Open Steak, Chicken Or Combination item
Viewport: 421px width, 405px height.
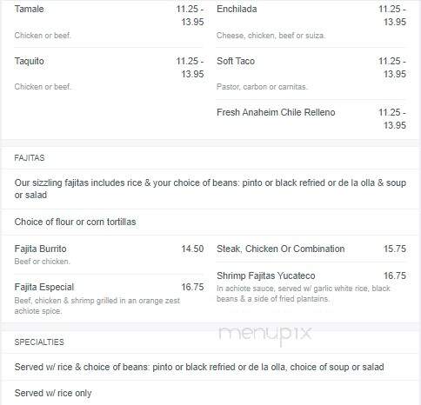point(280,249)
